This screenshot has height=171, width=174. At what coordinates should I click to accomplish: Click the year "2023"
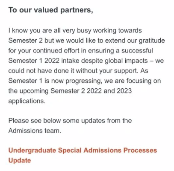[124, 91]
